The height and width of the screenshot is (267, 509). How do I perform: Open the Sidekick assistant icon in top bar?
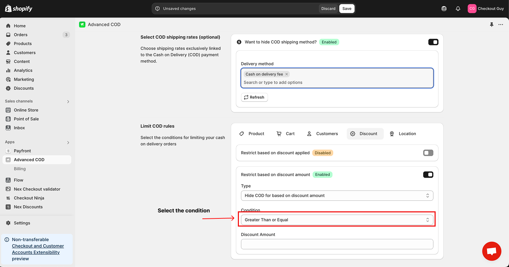444,9
